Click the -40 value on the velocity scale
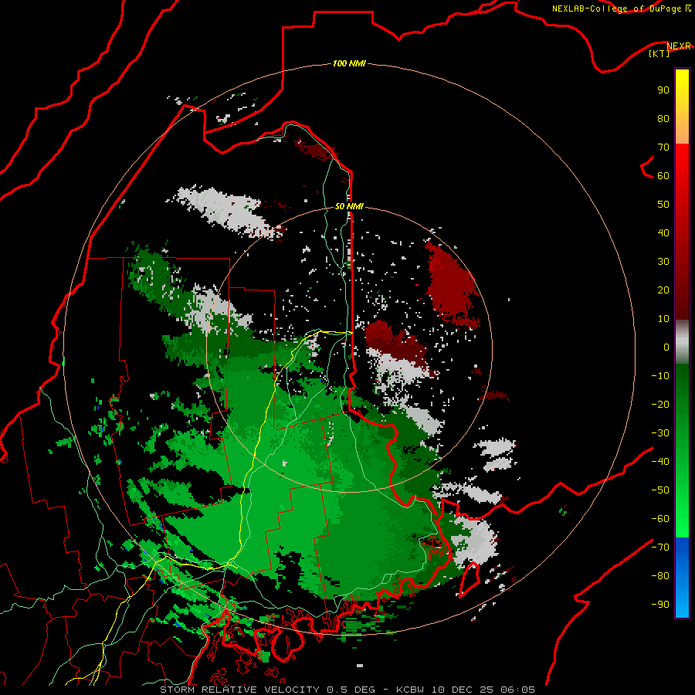Screen dimensions: 695x695 [x=660, y=462]
